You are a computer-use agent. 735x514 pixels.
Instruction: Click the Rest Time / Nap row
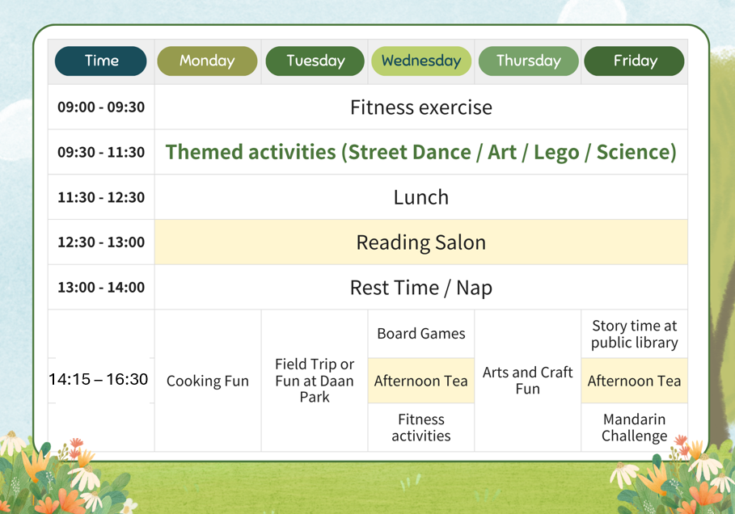pyautogui.click(x=421, y=287)
